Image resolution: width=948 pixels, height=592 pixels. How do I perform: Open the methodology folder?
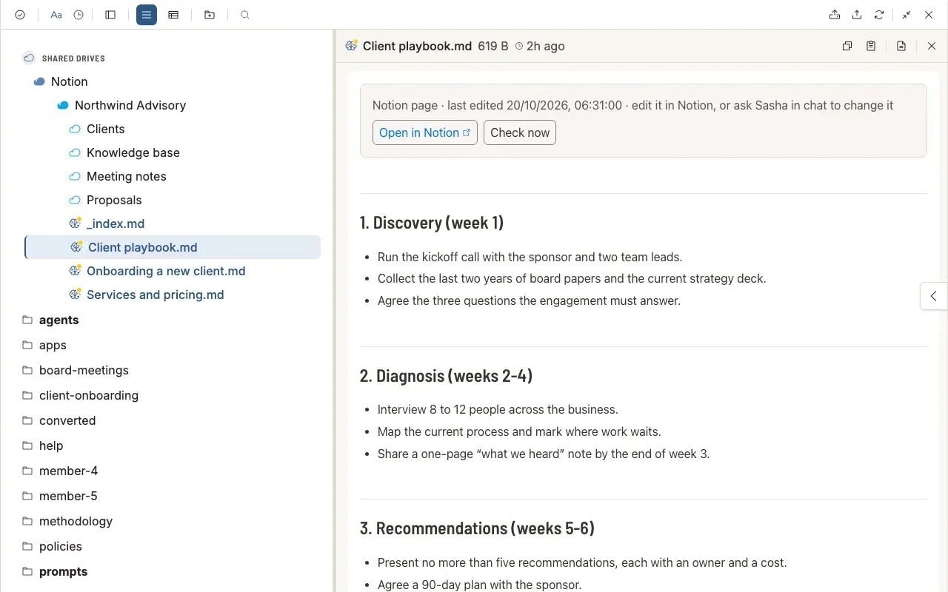click(x=76, y=521)
